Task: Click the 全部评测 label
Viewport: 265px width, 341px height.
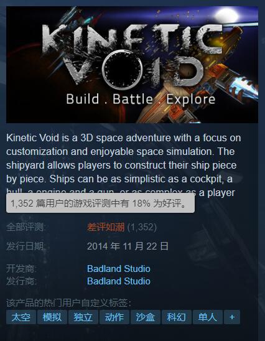Action: [x=26, y=227]
